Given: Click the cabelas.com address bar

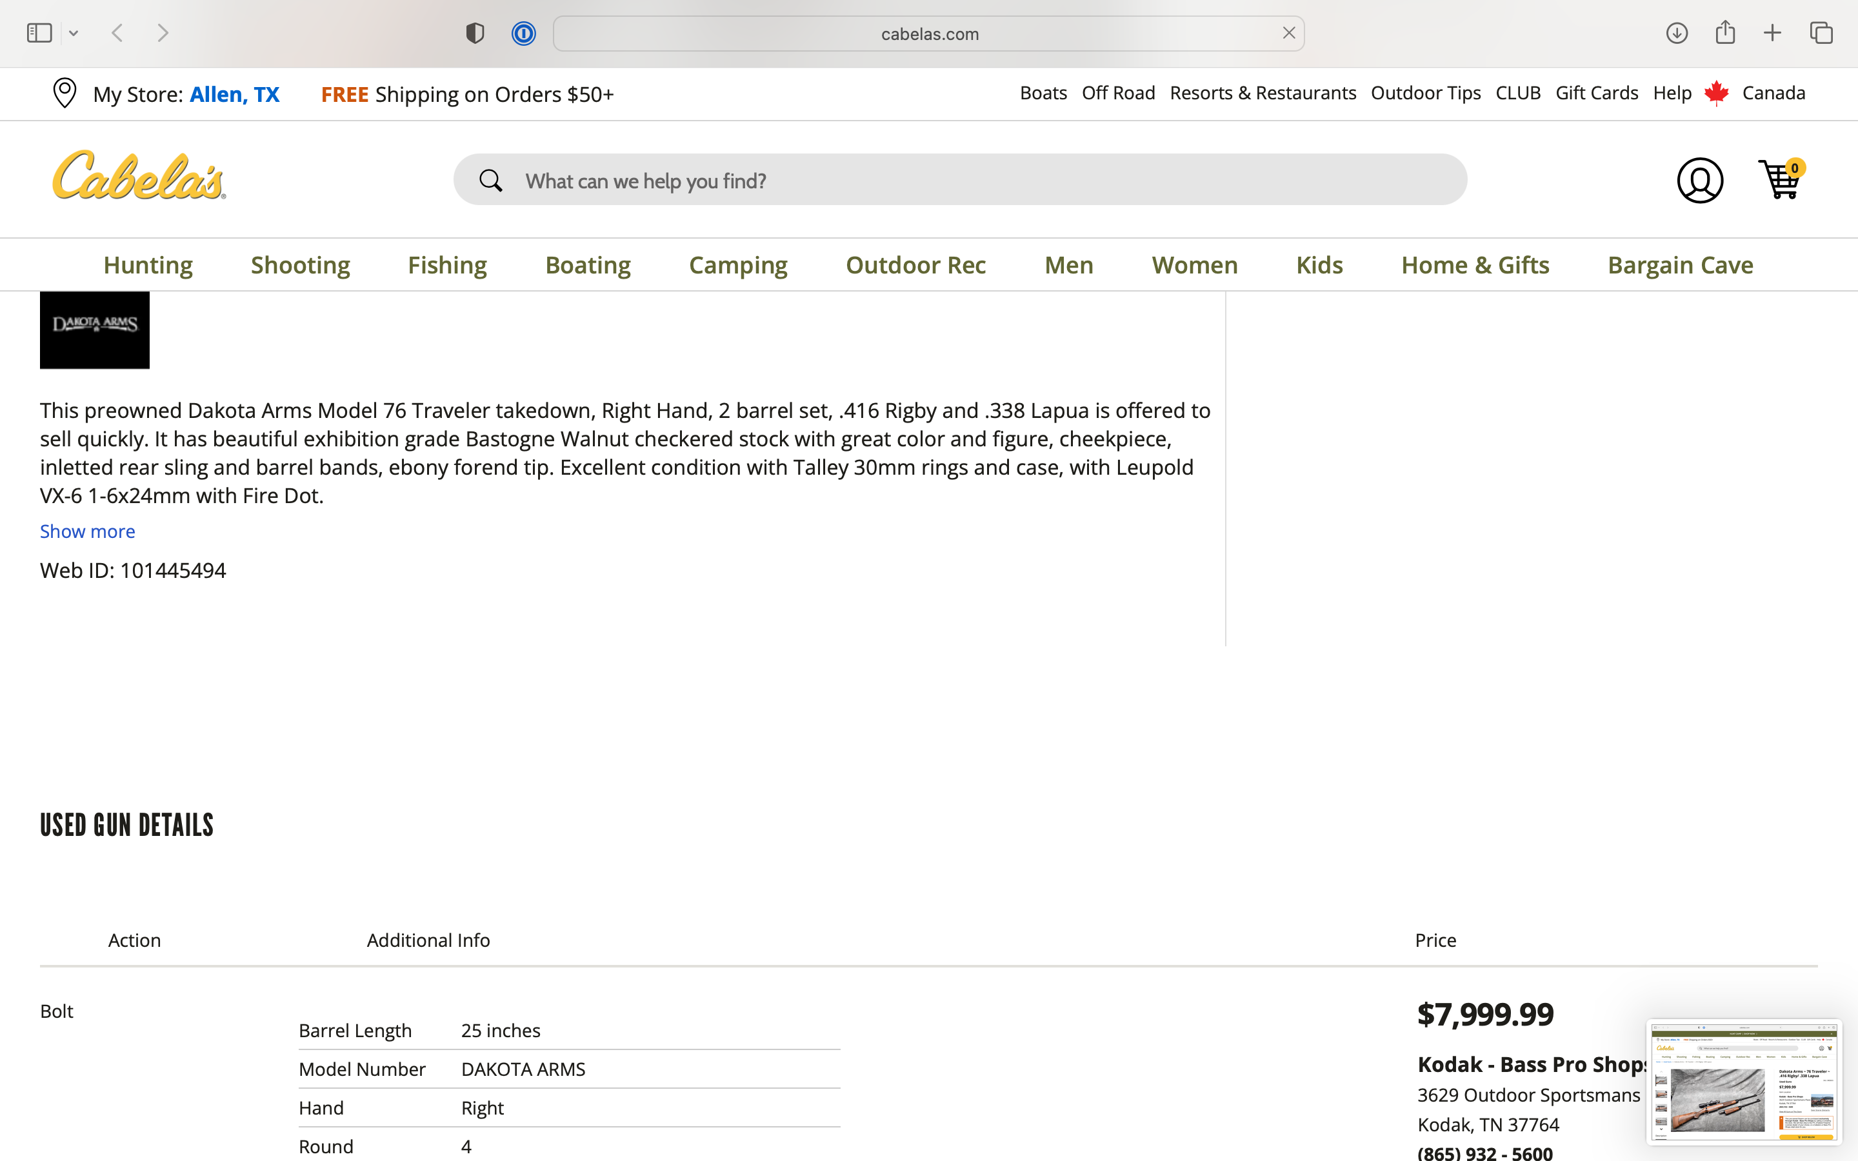Looking at the screenshot, I should 929,34.
